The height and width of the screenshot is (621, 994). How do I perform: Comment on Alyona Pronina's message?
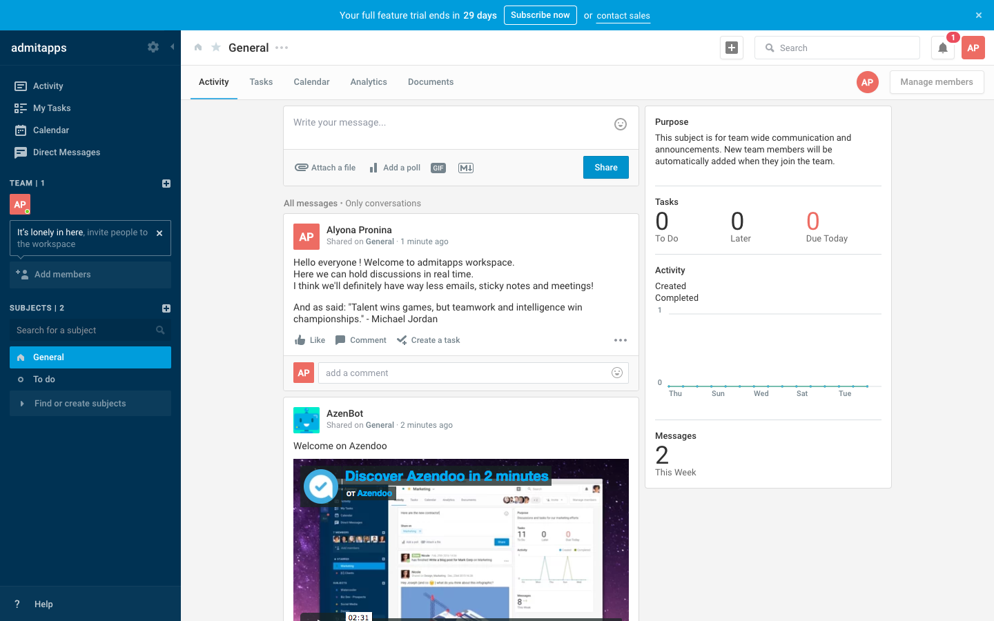point(361,340)
